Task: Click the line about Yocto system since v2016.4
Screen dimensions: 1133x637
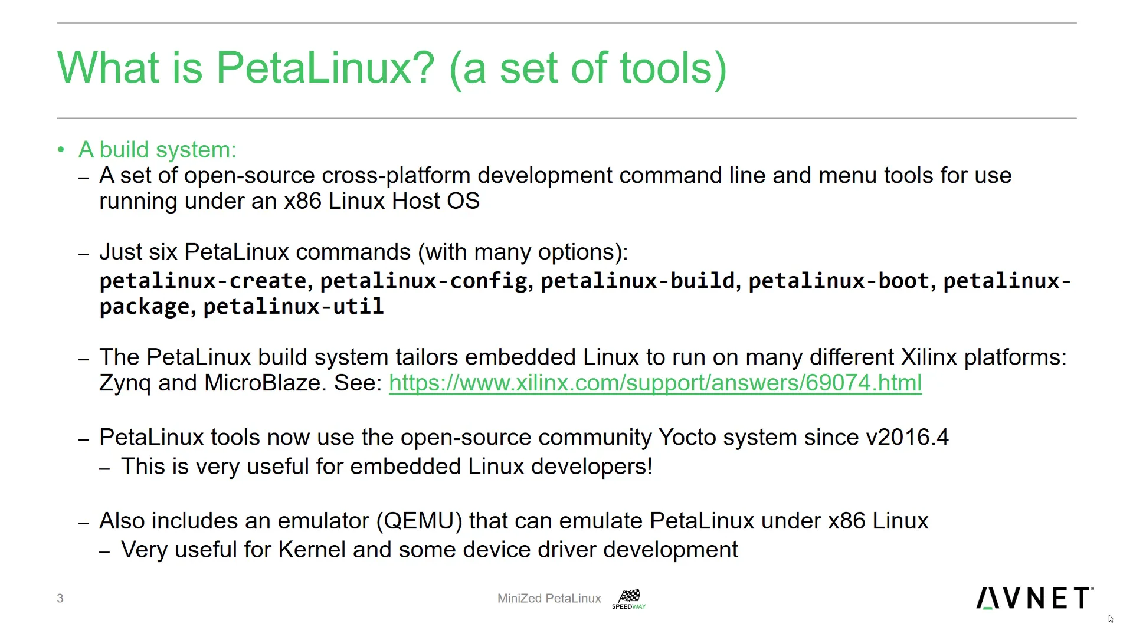Action: pos(523,438)
